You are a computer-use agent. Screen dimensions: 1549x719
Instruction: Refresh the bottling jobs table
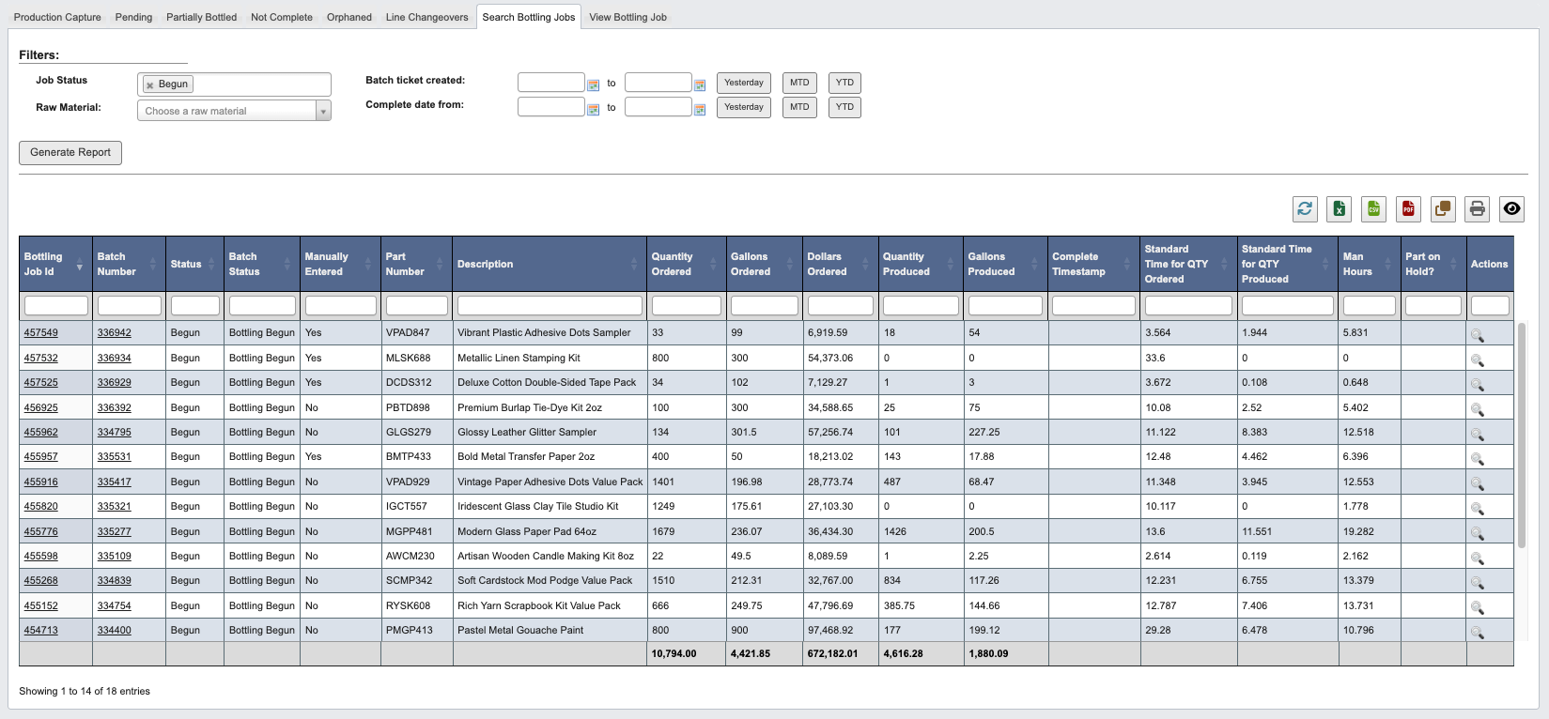[1305, 209]
